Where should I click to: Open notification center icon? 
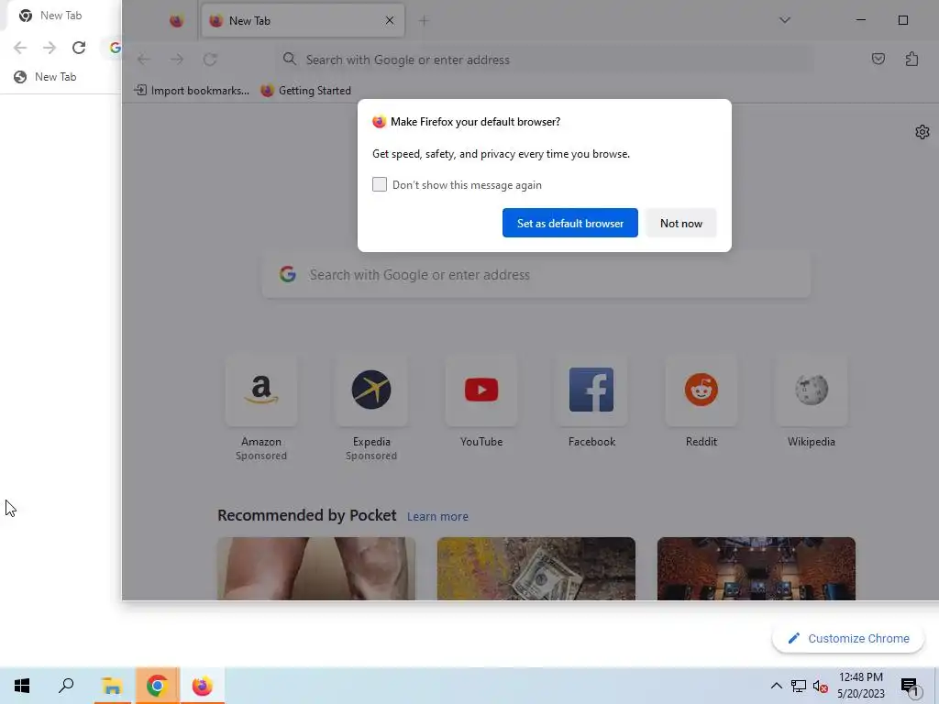pos(909,686)
